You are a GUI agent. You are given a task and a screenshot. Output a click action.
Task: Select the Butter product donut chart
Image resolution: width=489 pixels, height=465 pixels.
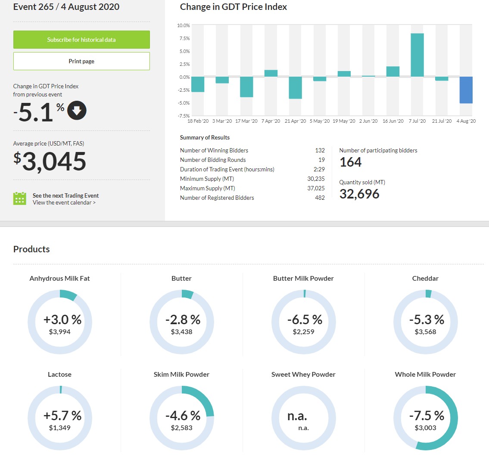tap(181, 322)
